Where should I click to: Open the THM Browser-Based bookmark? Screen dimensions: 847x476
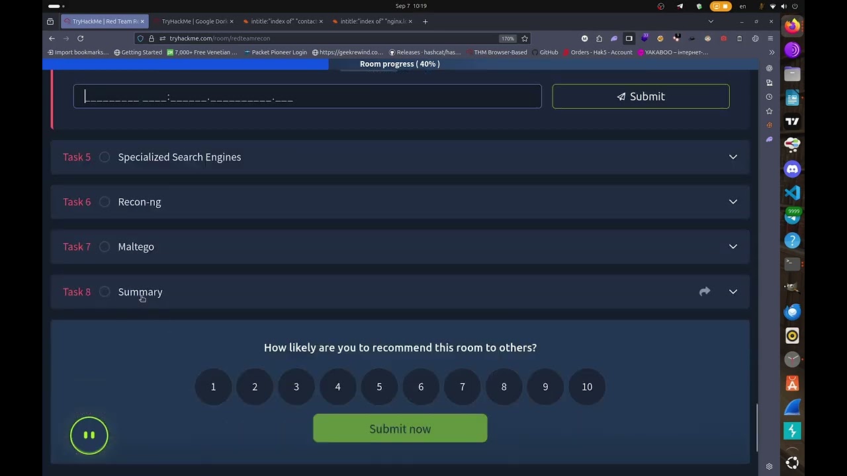click(496, 52)
